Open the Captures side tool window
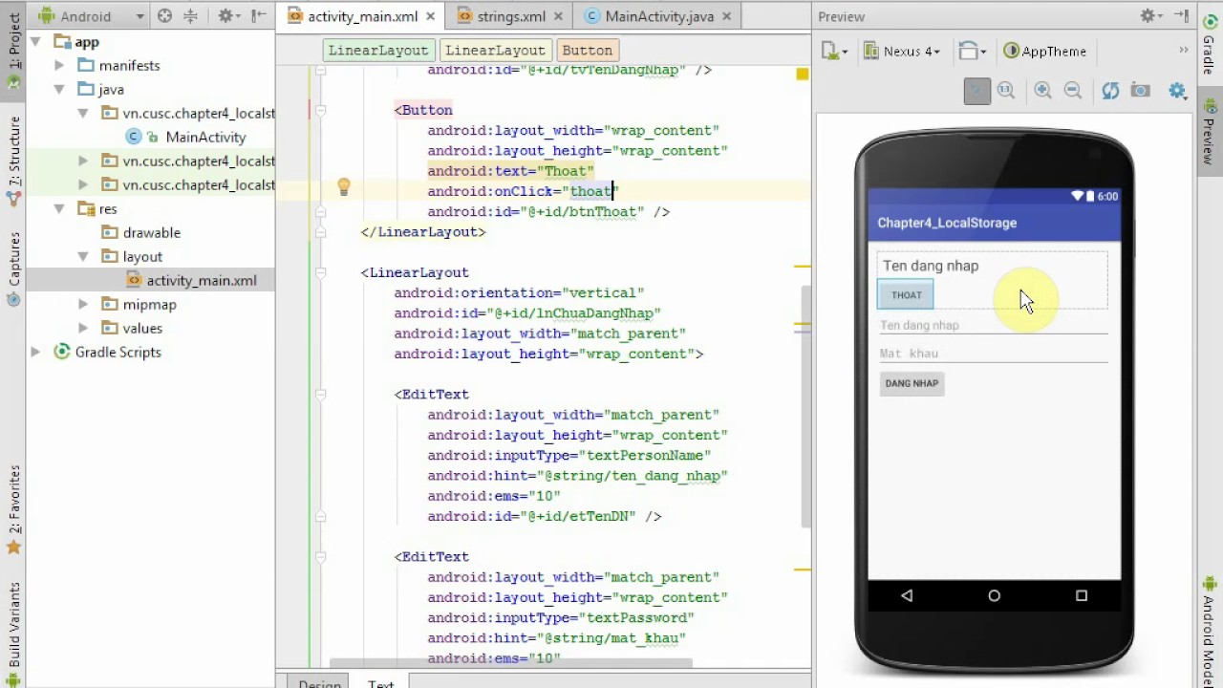 [13, 268]
